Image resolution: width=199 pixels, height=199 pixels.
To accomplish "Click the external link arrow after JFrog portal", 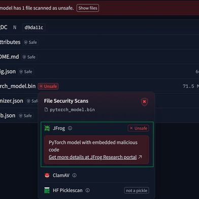I will click(x=140, y=157).
